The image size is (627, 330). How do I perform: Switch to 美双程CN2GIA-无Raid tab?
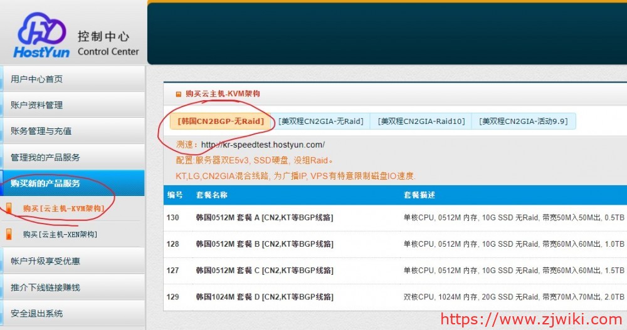click(322, 121)
